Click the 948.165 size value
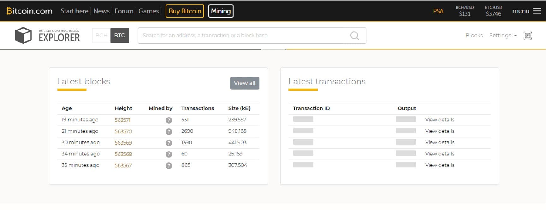Image resolution: width=546 pixels, height=210 pixels. coord(237,131)
